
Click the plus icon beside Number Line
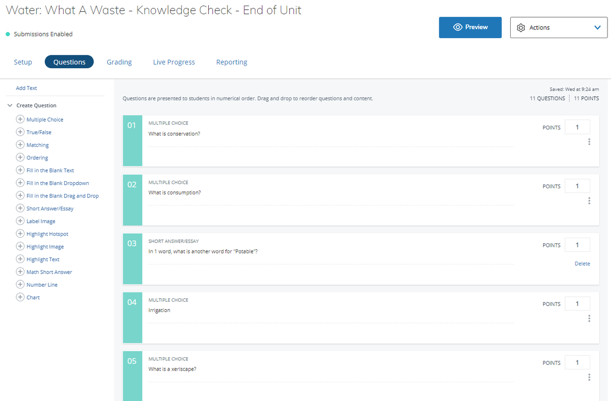20,284
